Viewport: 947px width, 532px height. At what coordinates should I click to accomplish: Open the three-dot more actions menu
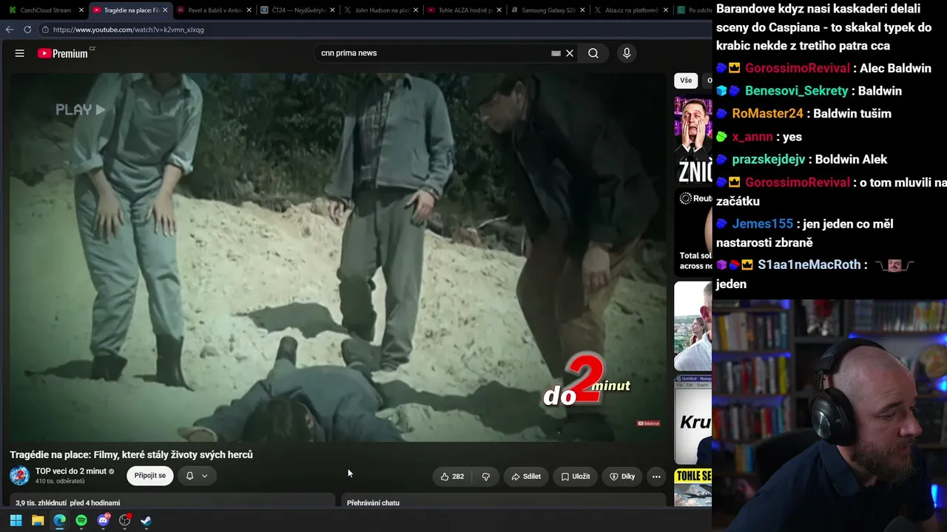click(656, 477)
